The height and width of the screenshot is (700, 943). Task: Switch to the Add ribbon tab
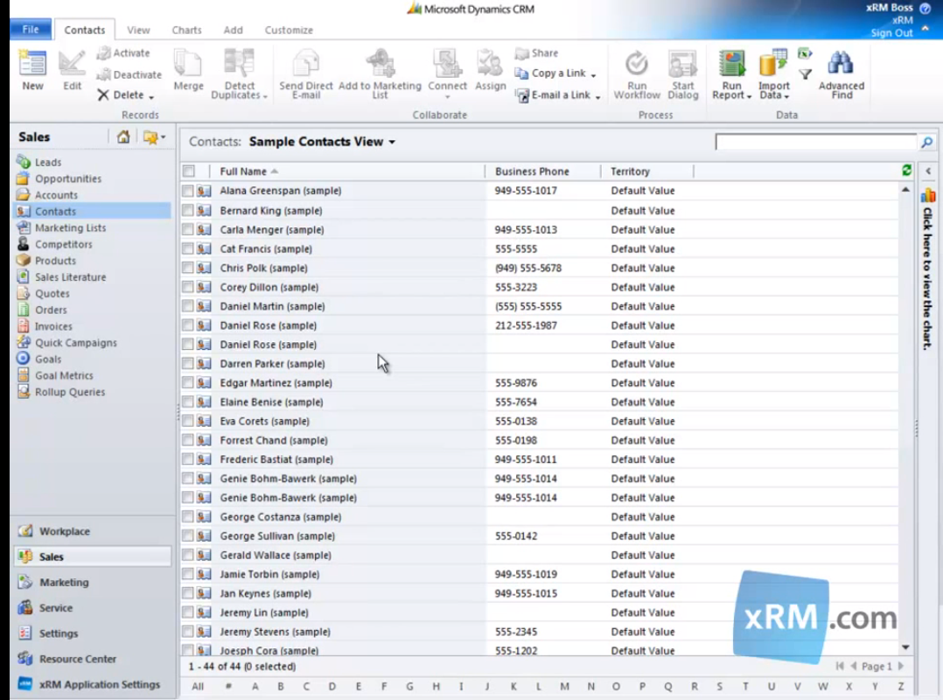[233, 30]
